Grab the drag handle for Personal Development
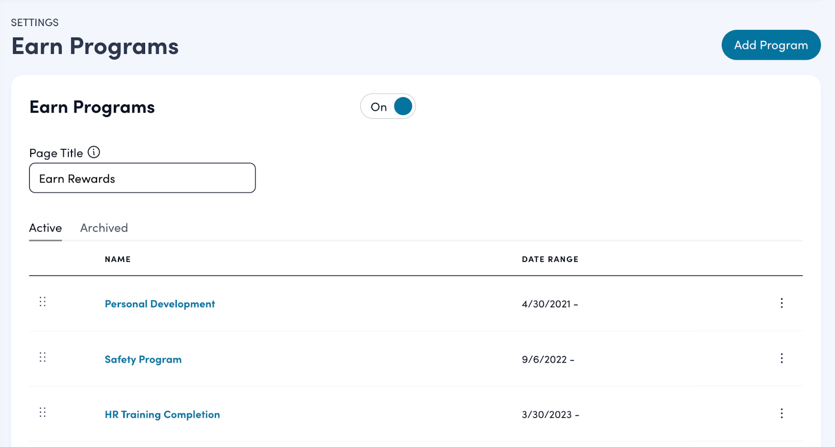 coord(43,302)
